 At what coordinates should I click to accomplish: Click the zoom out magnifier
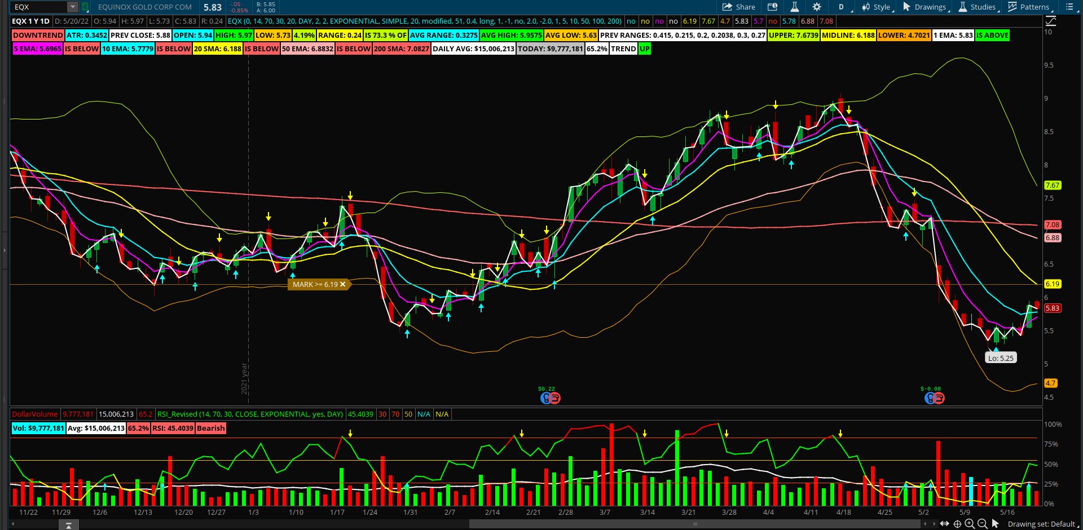[982, 524]
